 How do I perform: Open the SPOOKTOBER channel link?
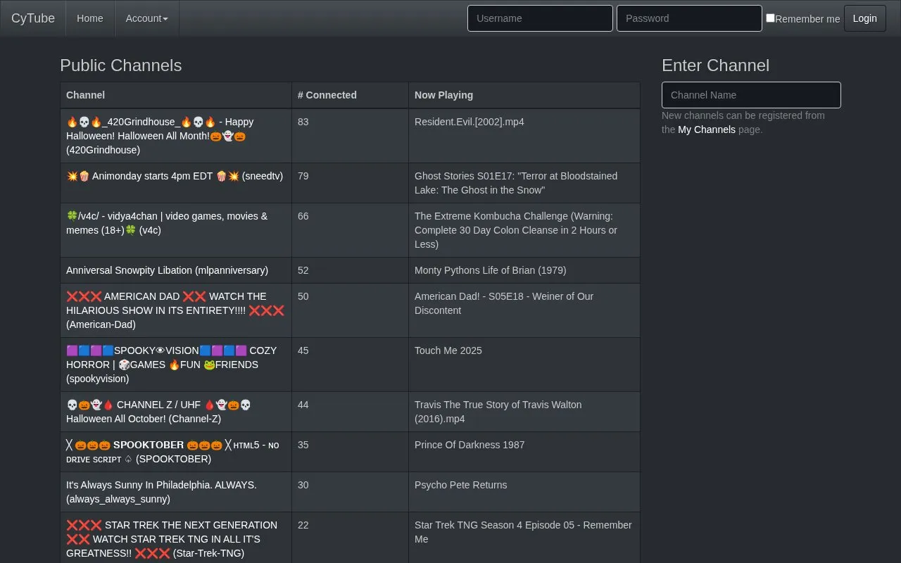tap(172, 452)
